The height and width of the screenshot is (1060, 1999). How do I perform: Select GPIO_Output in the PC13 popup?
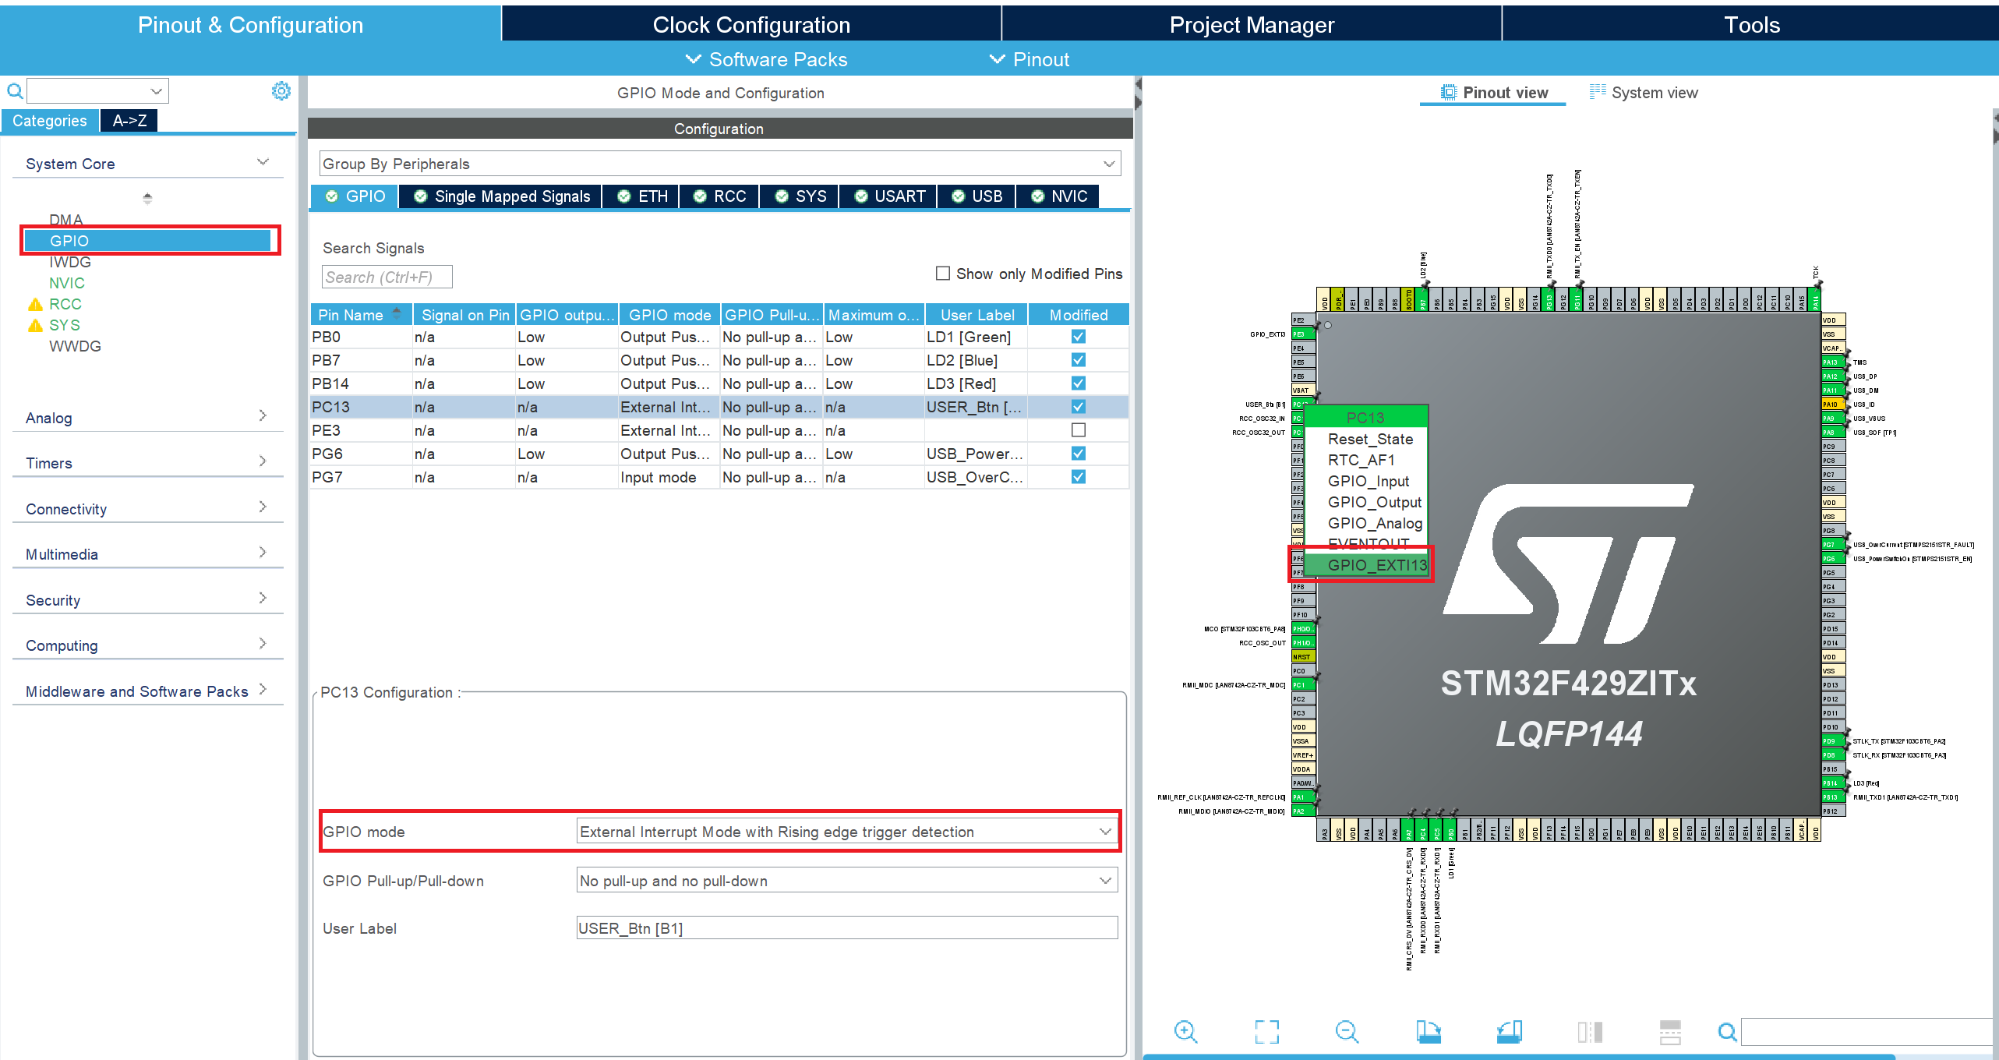click(1374, 503)
